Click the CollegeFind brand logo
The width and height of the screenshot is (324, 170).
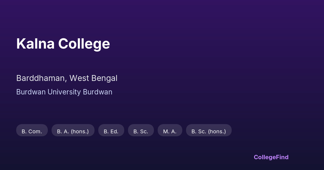(x=271, y=157)
